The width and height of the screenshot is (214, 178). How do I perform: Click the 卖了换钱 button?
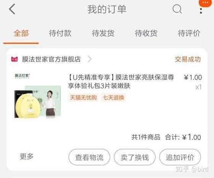coord(134,157)
